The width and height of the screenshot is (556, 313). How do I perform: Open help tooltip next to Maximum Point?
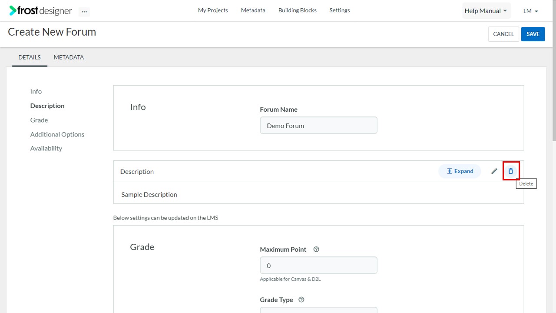point(316,249)
